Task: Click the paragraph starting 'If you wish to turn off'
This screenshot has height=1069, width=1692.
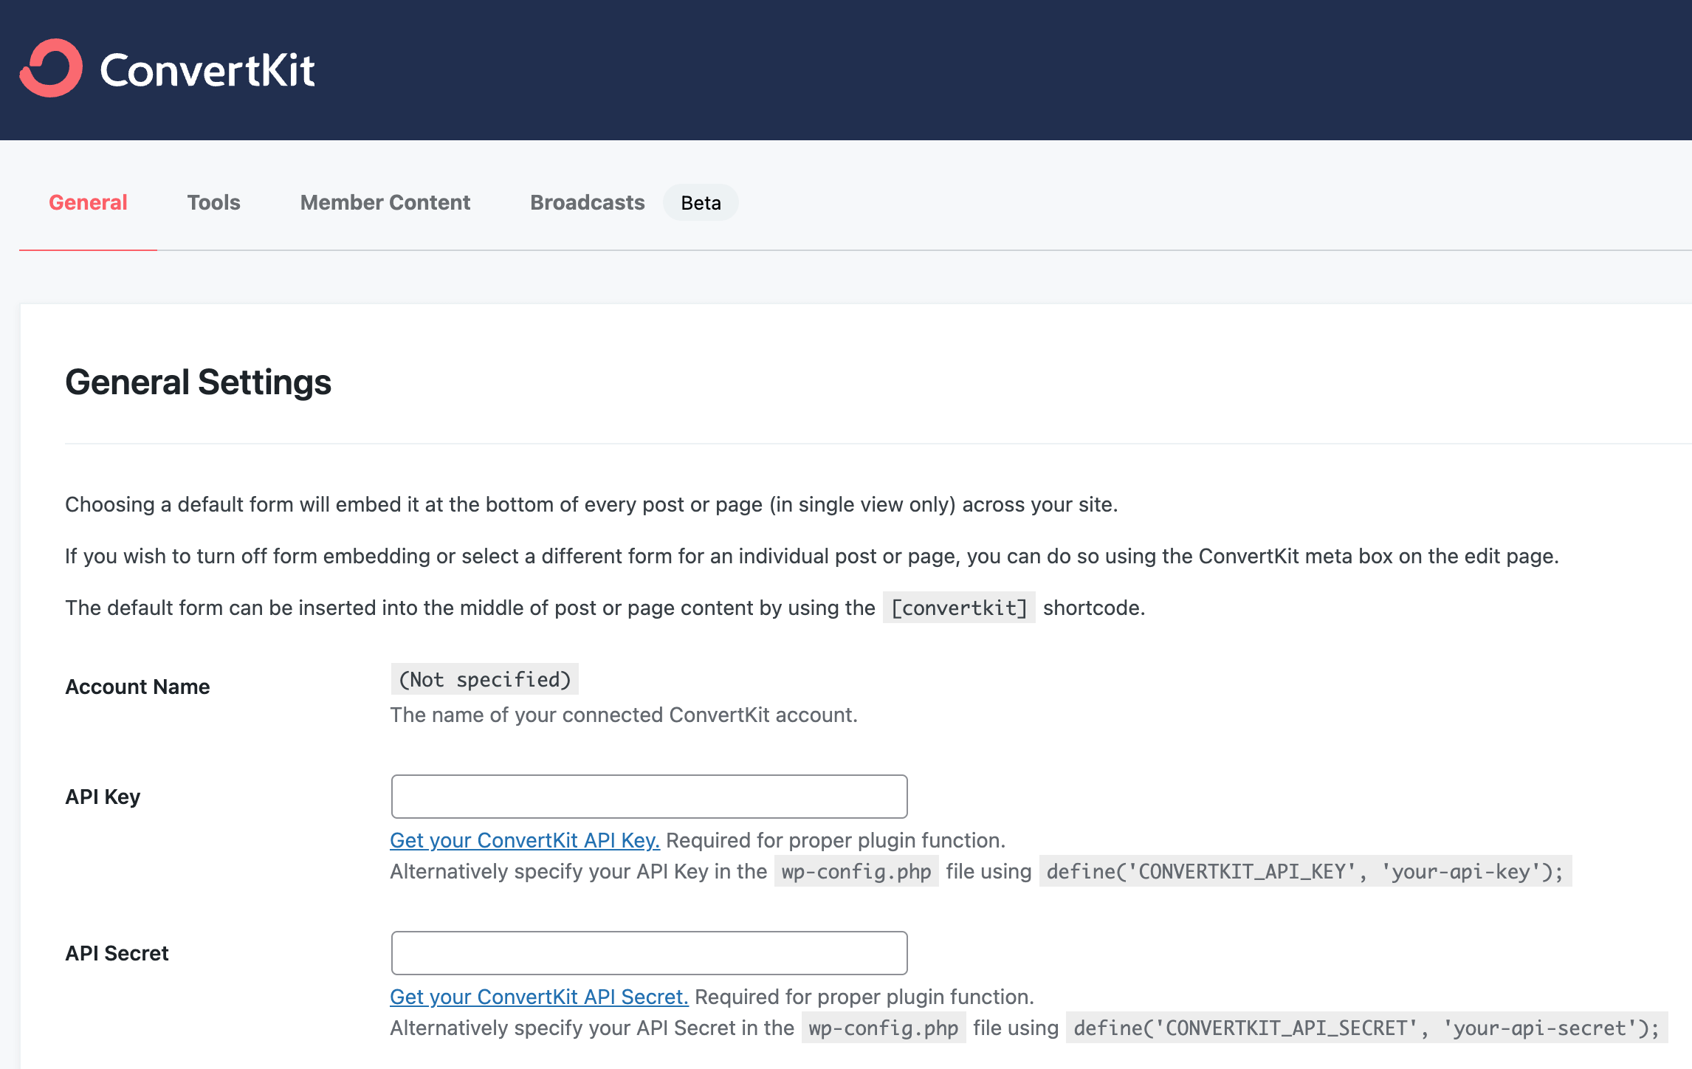Action: pos(812,556)
